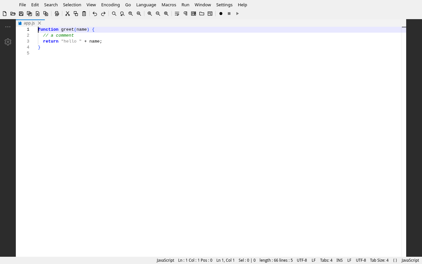Click the curly braces status bar icon
Screen dimensions: 422x264
pyautogui.click(x=395, y=260)
